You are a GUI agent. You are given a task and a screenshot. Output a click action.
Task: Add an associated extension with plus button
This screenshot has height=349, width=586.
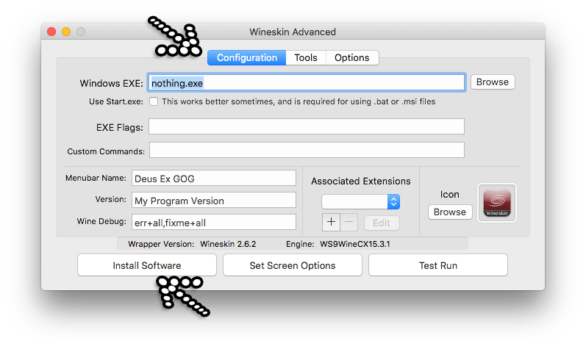331,223
